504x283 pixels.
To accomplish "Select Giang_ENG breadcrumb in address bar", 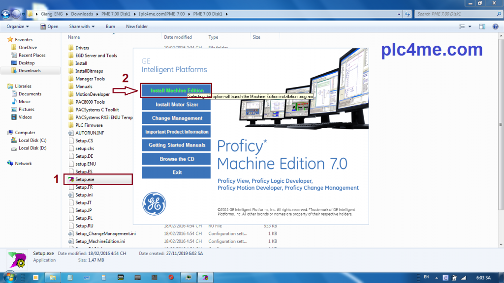I will pos(52,14).
